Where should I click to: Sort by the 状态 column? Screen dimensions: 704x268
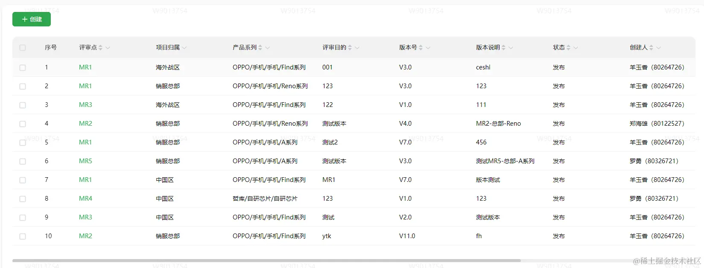click(x=569, y=48)
